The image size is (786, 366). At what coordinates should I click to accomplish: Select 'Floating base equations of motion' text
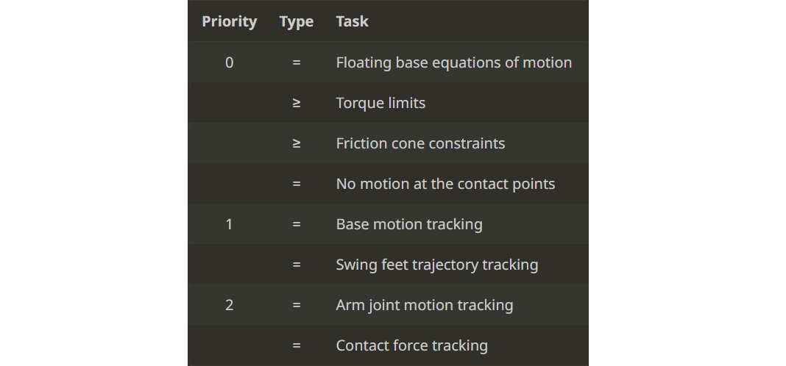click(x=453, y=62)
